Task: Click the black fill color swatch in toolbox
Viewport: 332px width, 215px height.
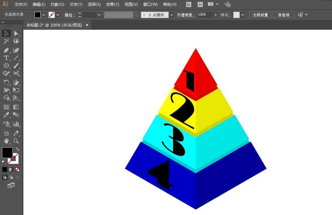Action: tap(7, 153)
